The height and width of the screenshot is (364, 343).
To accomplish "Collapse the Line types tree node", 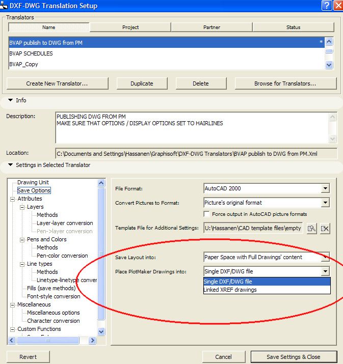I will pyautogui.click(x=22, y=264).
